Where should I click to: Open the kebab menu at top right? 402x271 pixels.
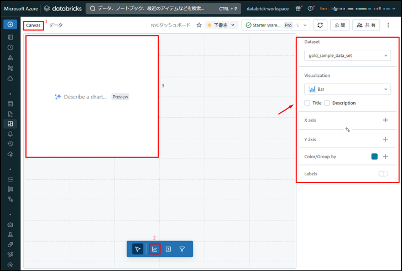coord(388,25)
